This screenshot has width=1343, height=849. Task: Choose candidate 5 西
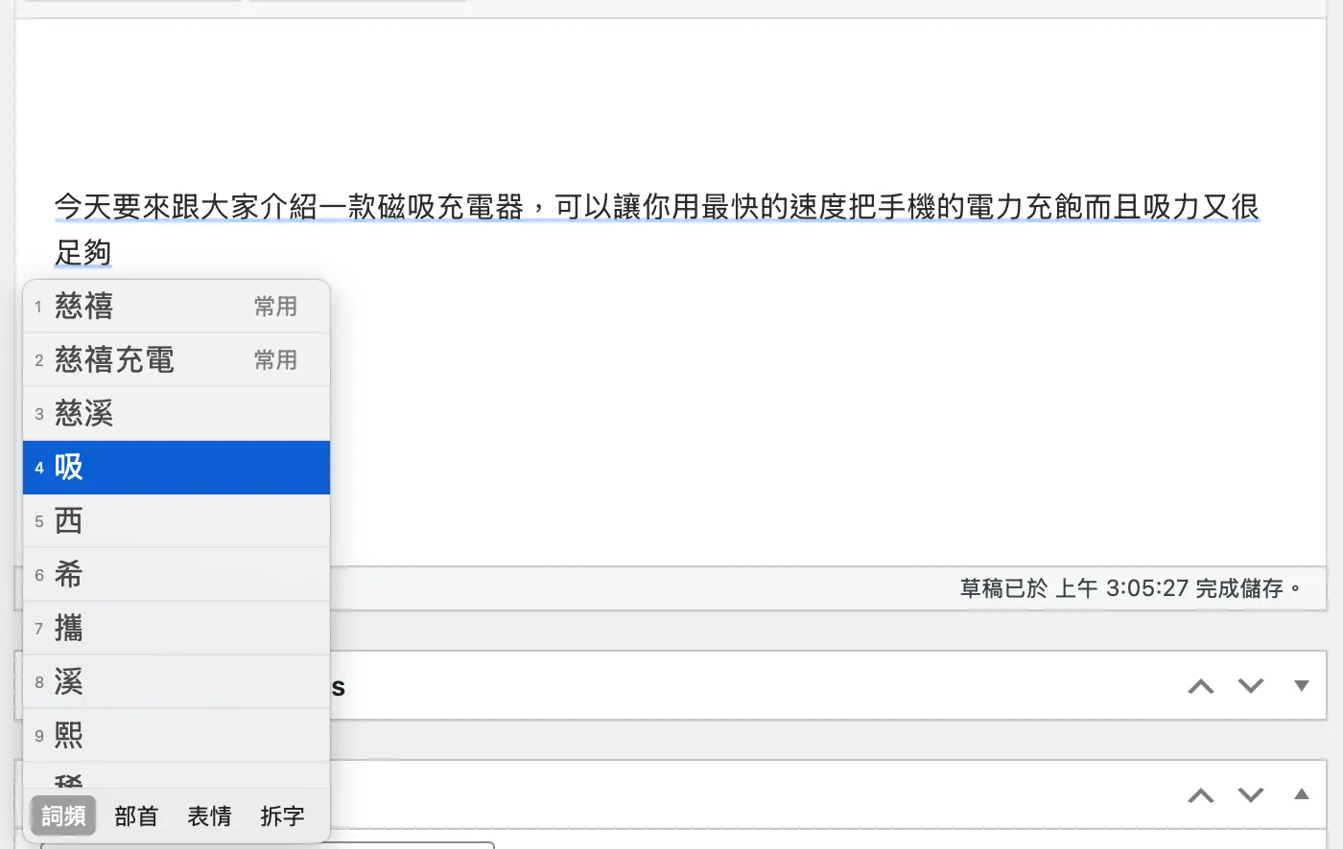(177, 521)
